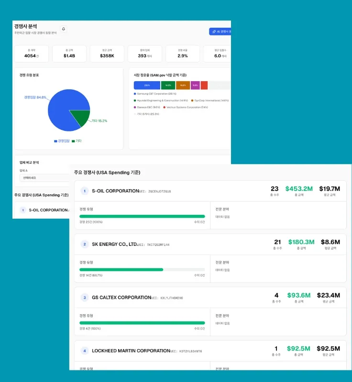This screenshot has width=352, height=382.
Task: Click Samsung C&T Corporation legend dot
Action: point(135,94)
